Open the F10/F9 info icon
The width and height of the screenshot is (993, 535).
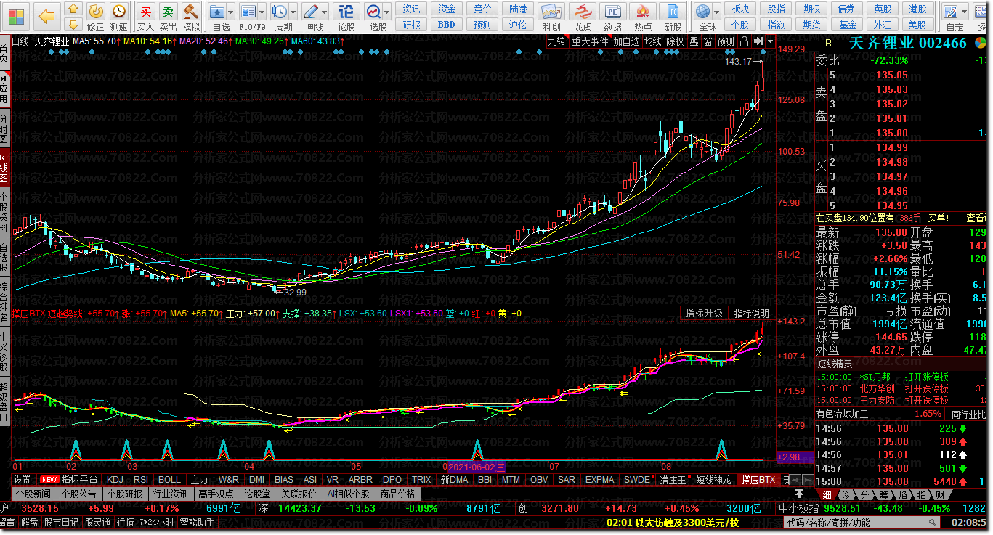pyautogui.click(x=248, y=11)
